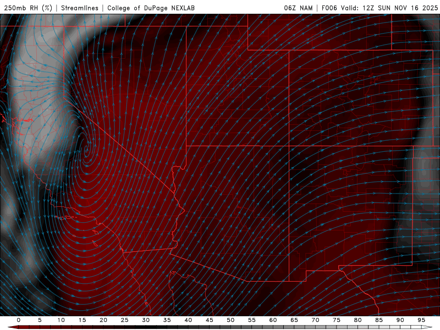Click the '95' value on color scale

click(421, 320)
